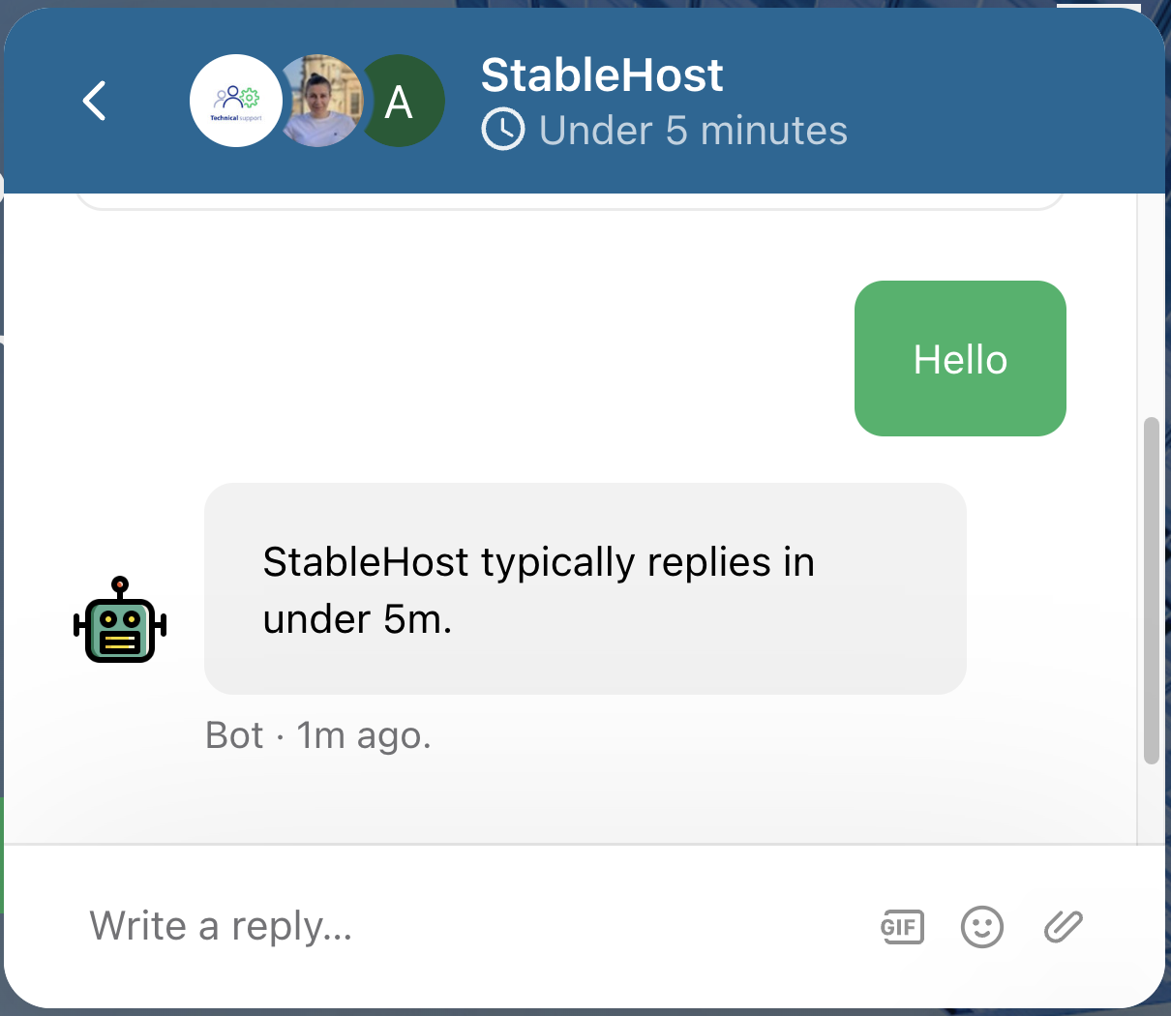Click the clock icon beside response time

pos(501,129)
